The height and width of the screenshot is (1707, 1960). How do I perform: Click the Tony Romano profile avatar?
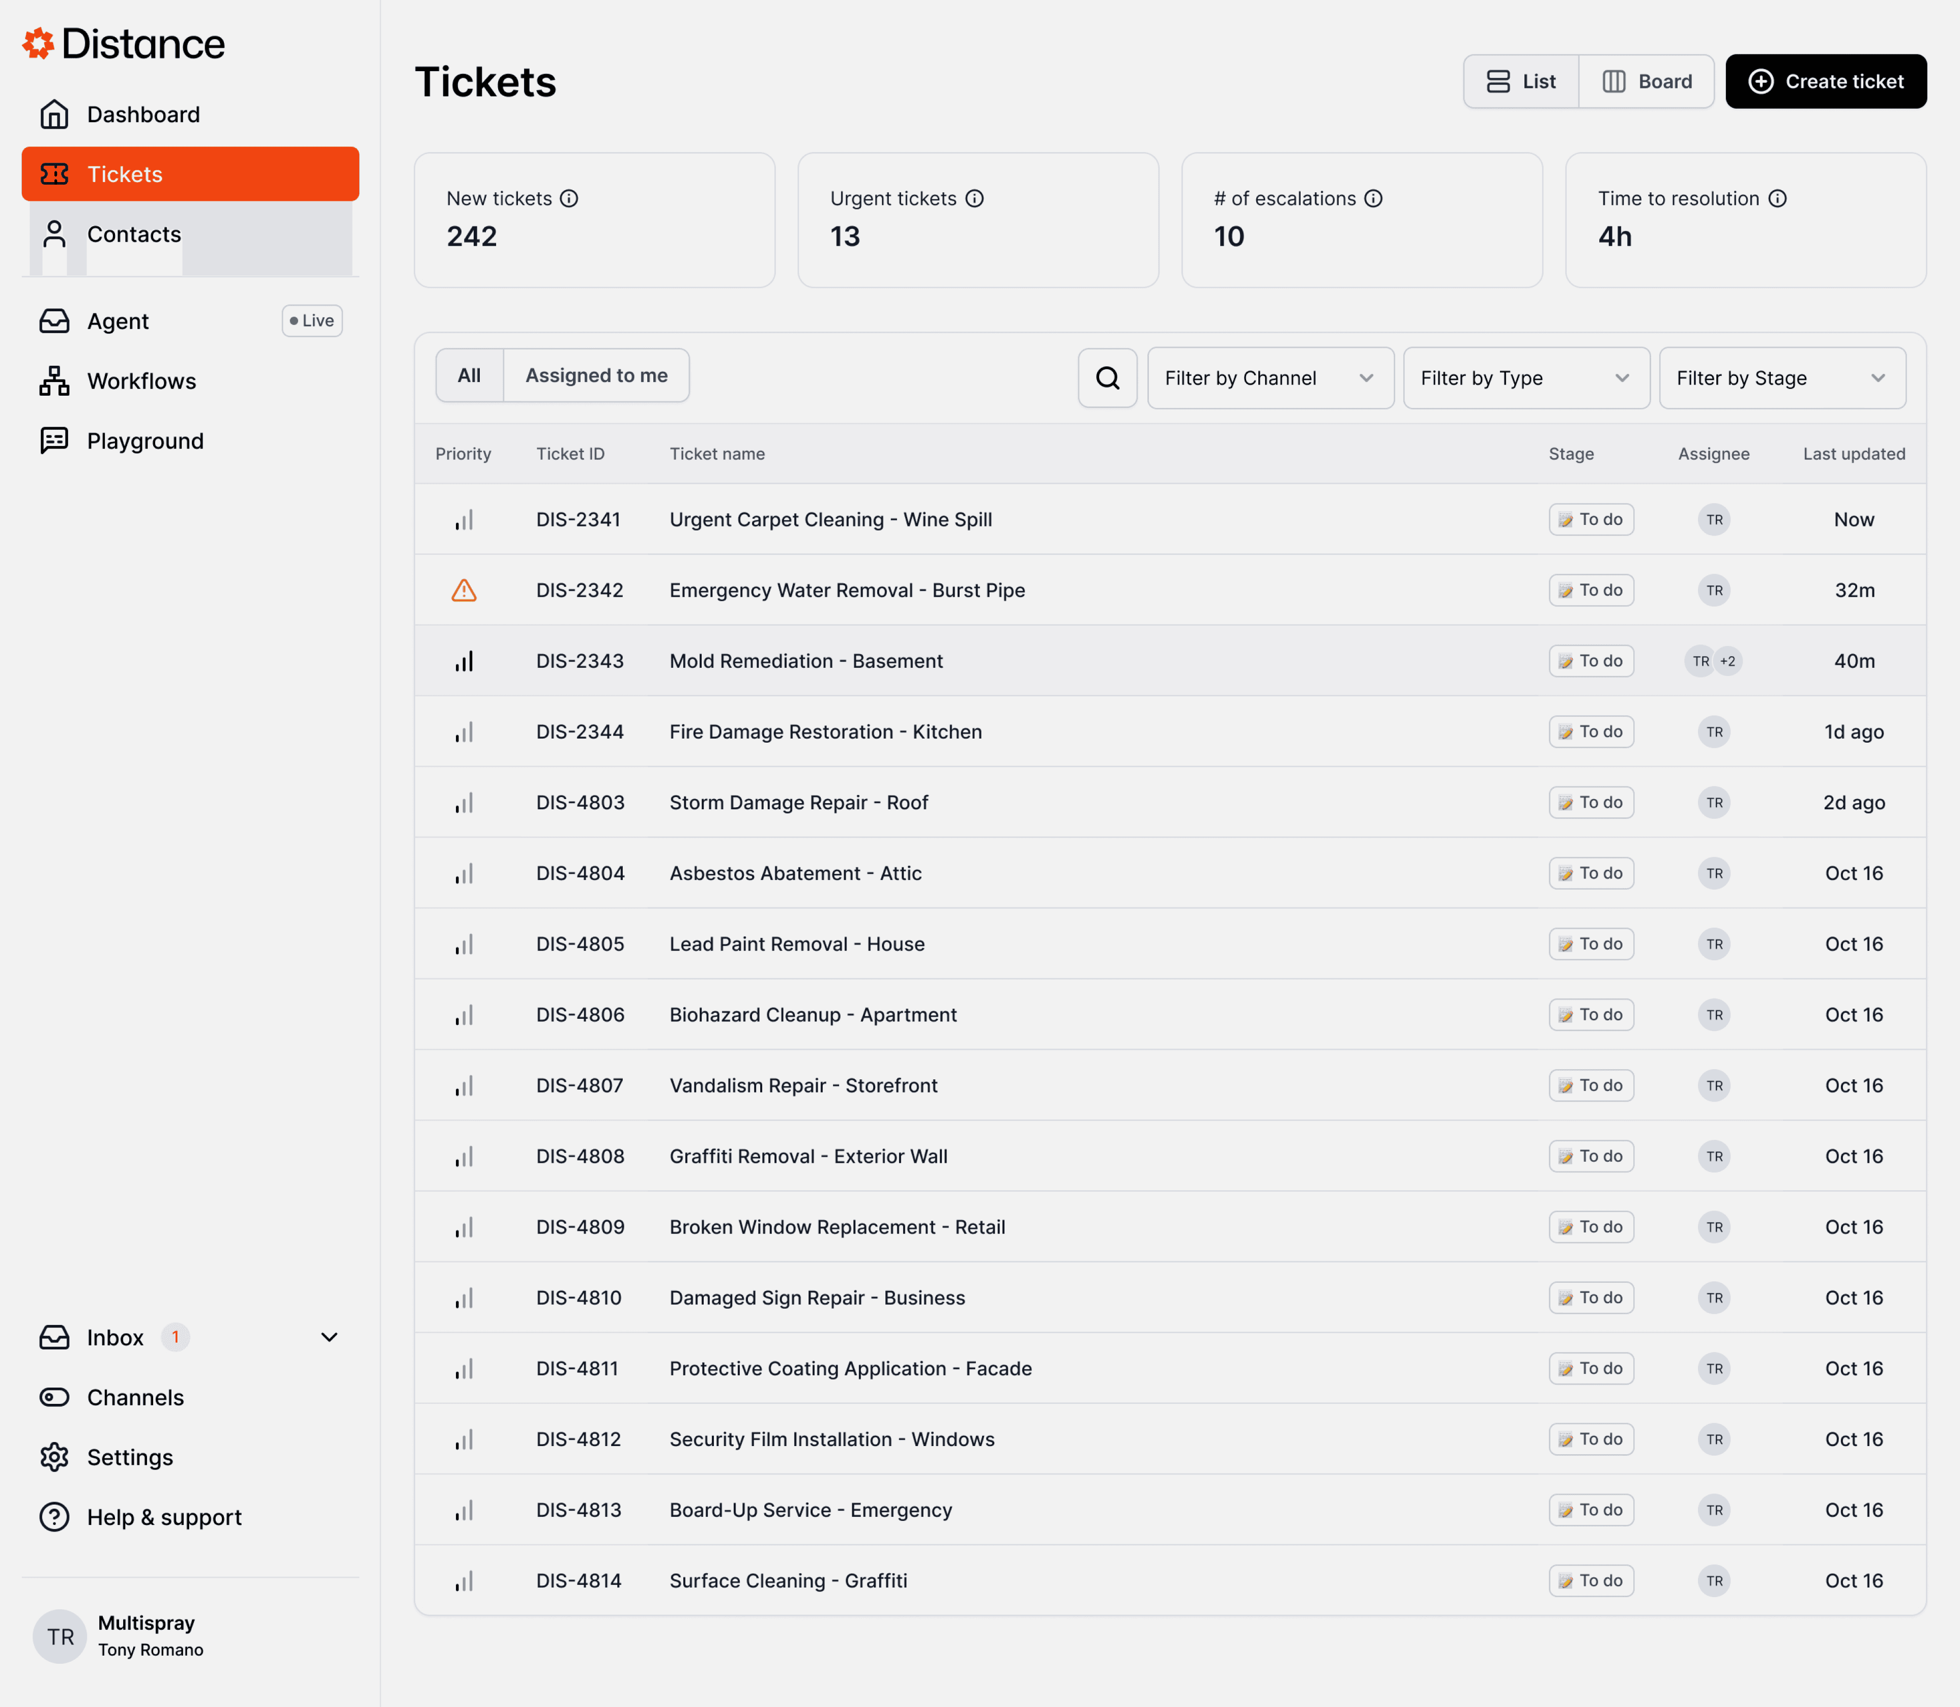coord(60,1636)
